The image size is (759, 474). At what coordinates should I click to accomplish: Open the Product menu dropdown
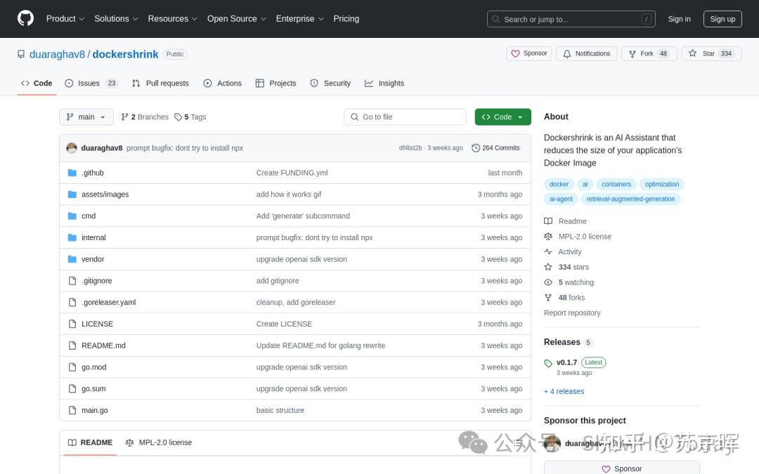pyautogui.click(x=65, y=19)
